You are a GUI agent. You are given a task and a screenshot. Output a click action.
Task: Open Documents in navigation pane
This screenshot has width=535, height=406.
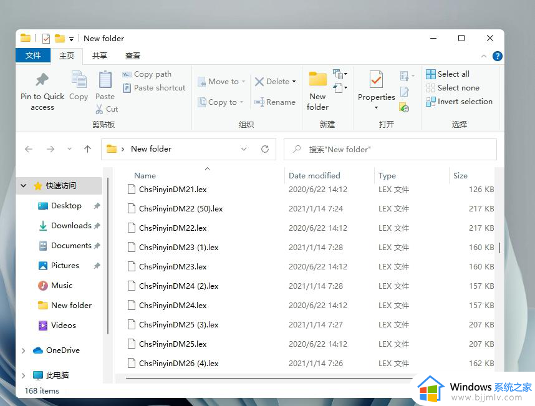tap(71, 246)
